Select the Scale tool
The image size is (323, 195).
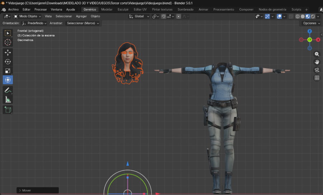(x=8, y=71)
